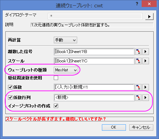This screenshot has width=159, height=139.
Task: Enable 疑似周波数を使用 checkbox
Action: pyautogui.click(x=56, y=78)
